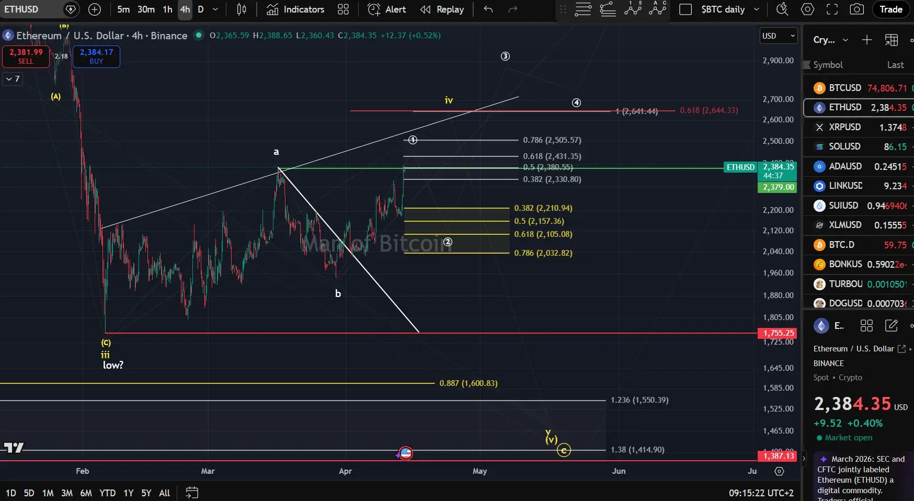Expand the layout manage dropdown arrow
Screen dimensions: 914x501
(756, 9)
